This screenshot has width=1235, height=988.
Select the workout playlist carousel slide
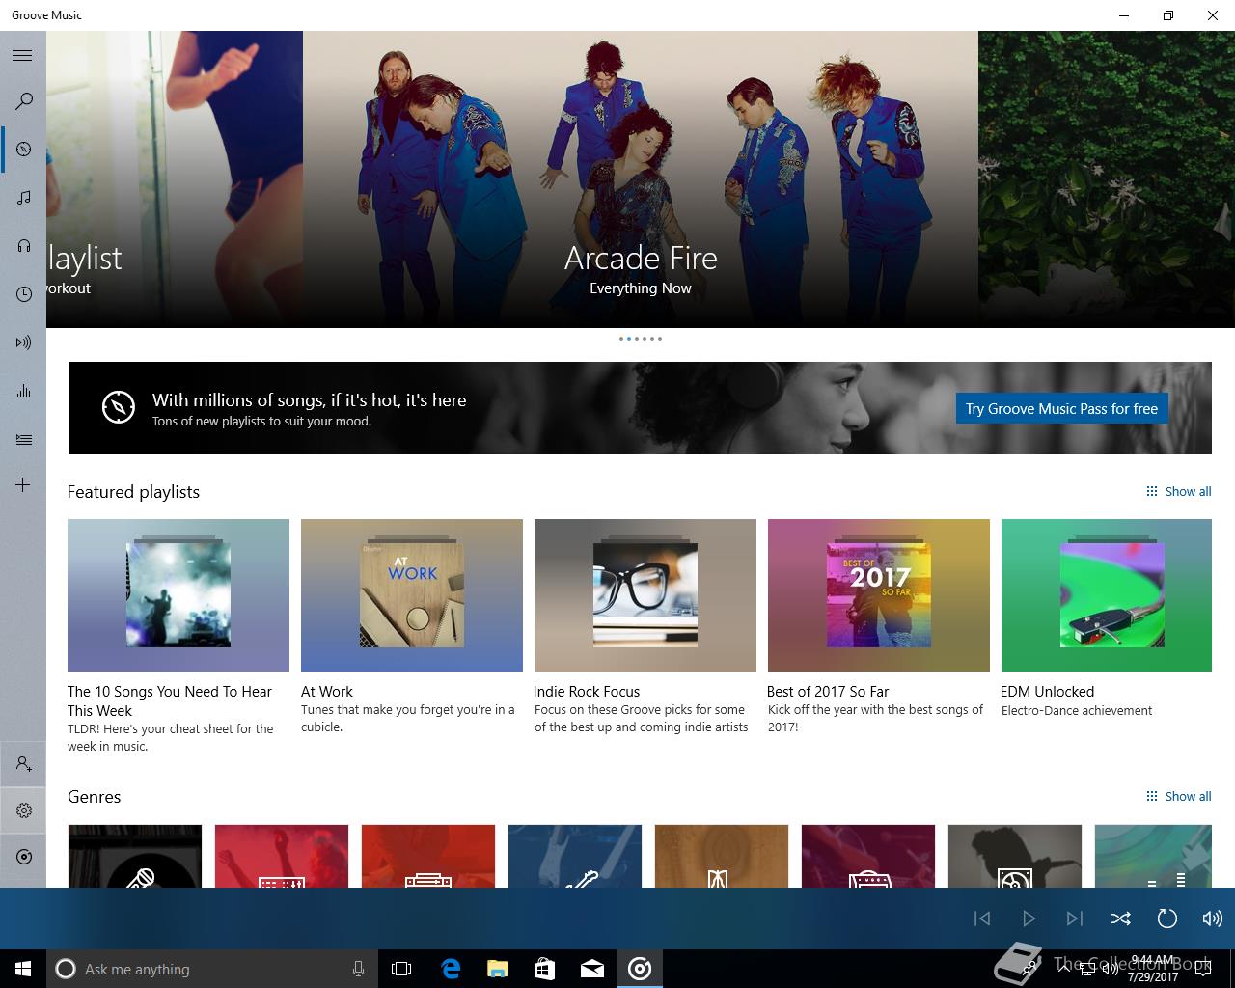(175, 179)
